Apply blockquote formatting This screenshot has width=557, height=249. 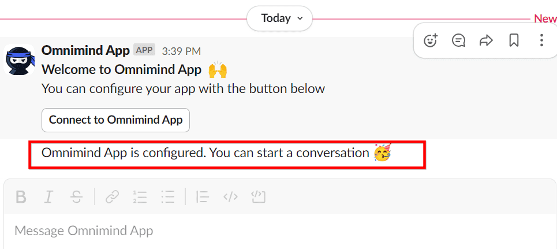pyautogui.click(x=202, y=198)
